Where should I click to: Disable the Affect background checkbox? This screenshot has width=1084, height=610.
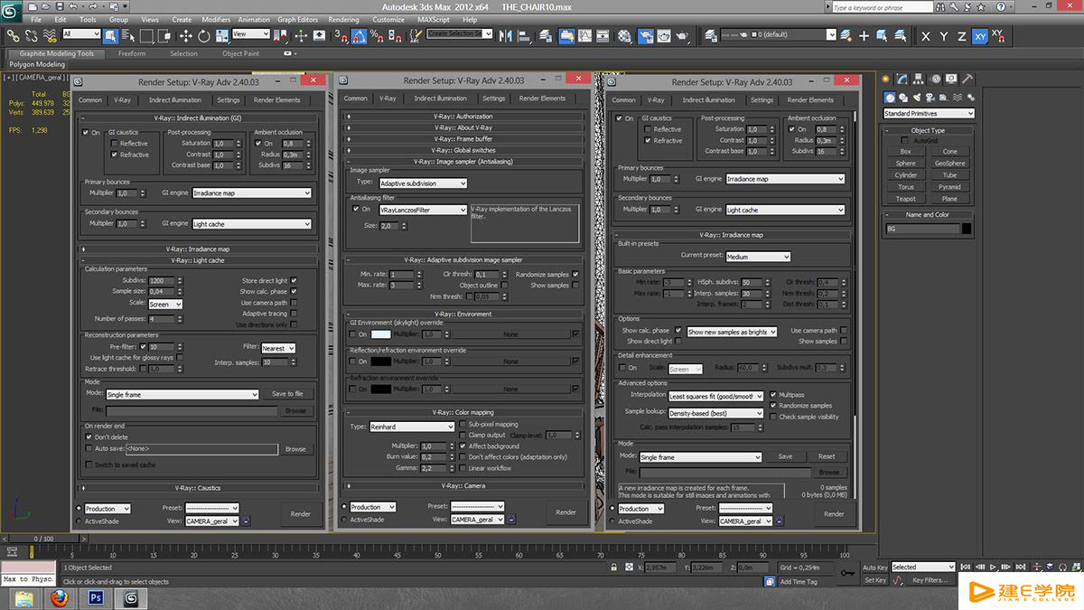coord(463,446)
